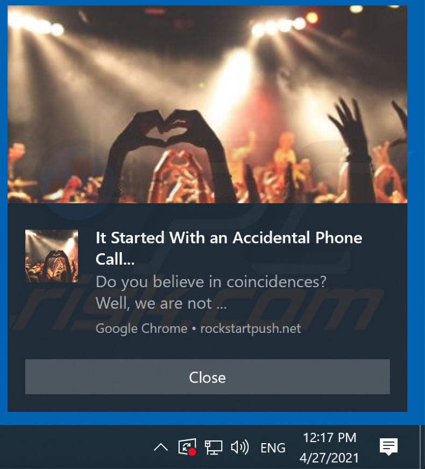Click the large concert banner image
Image resolution: width=425 pixels, height=469 pixels.
click(207, 104)
